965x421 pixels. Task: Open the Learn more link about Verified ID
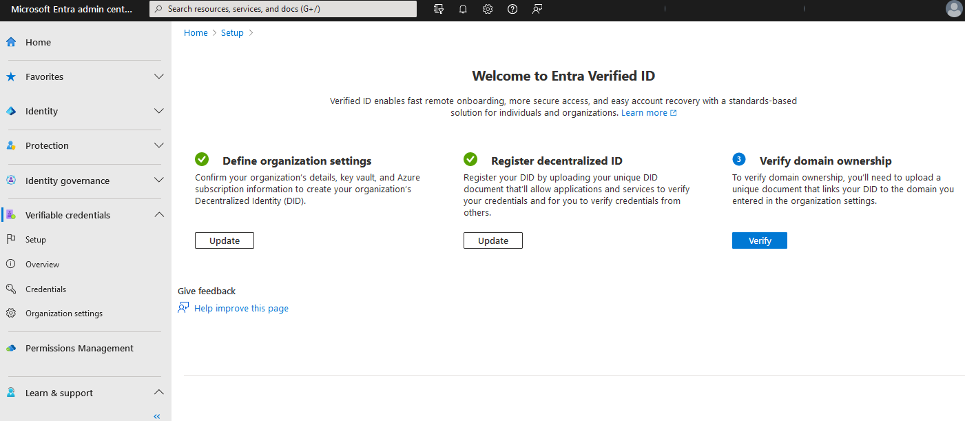(645, 112)
